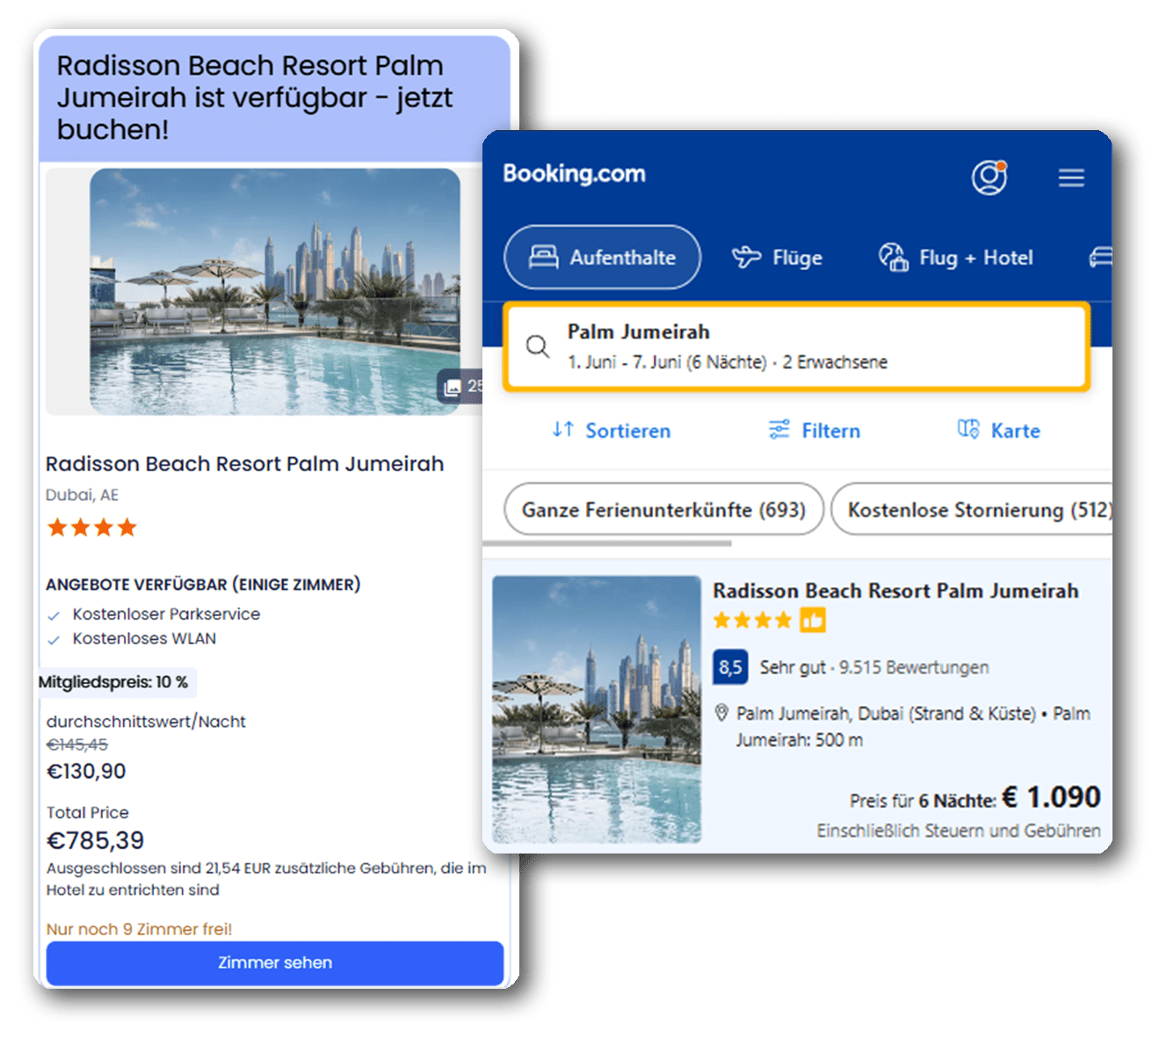Open the Radisson listing thumbnail on Booking.com
Viewport: 1152px width, 1039px height.
click(x=597, y=709)
